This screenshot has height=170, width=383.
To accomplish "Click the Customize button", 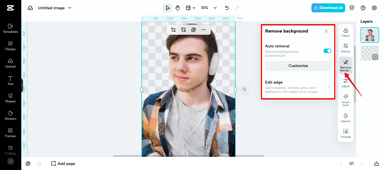I will 298,66.
